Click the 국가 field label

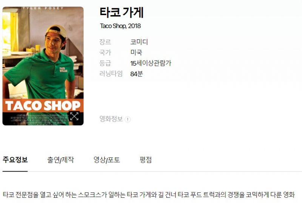(105, 53)
